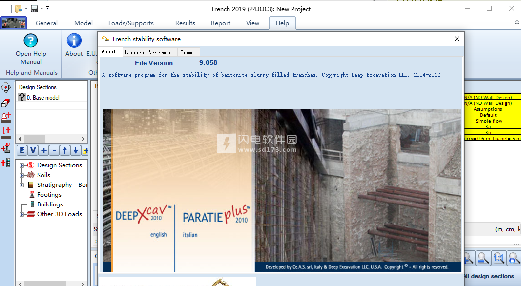Open the Help Manual icon

(31, 41)
